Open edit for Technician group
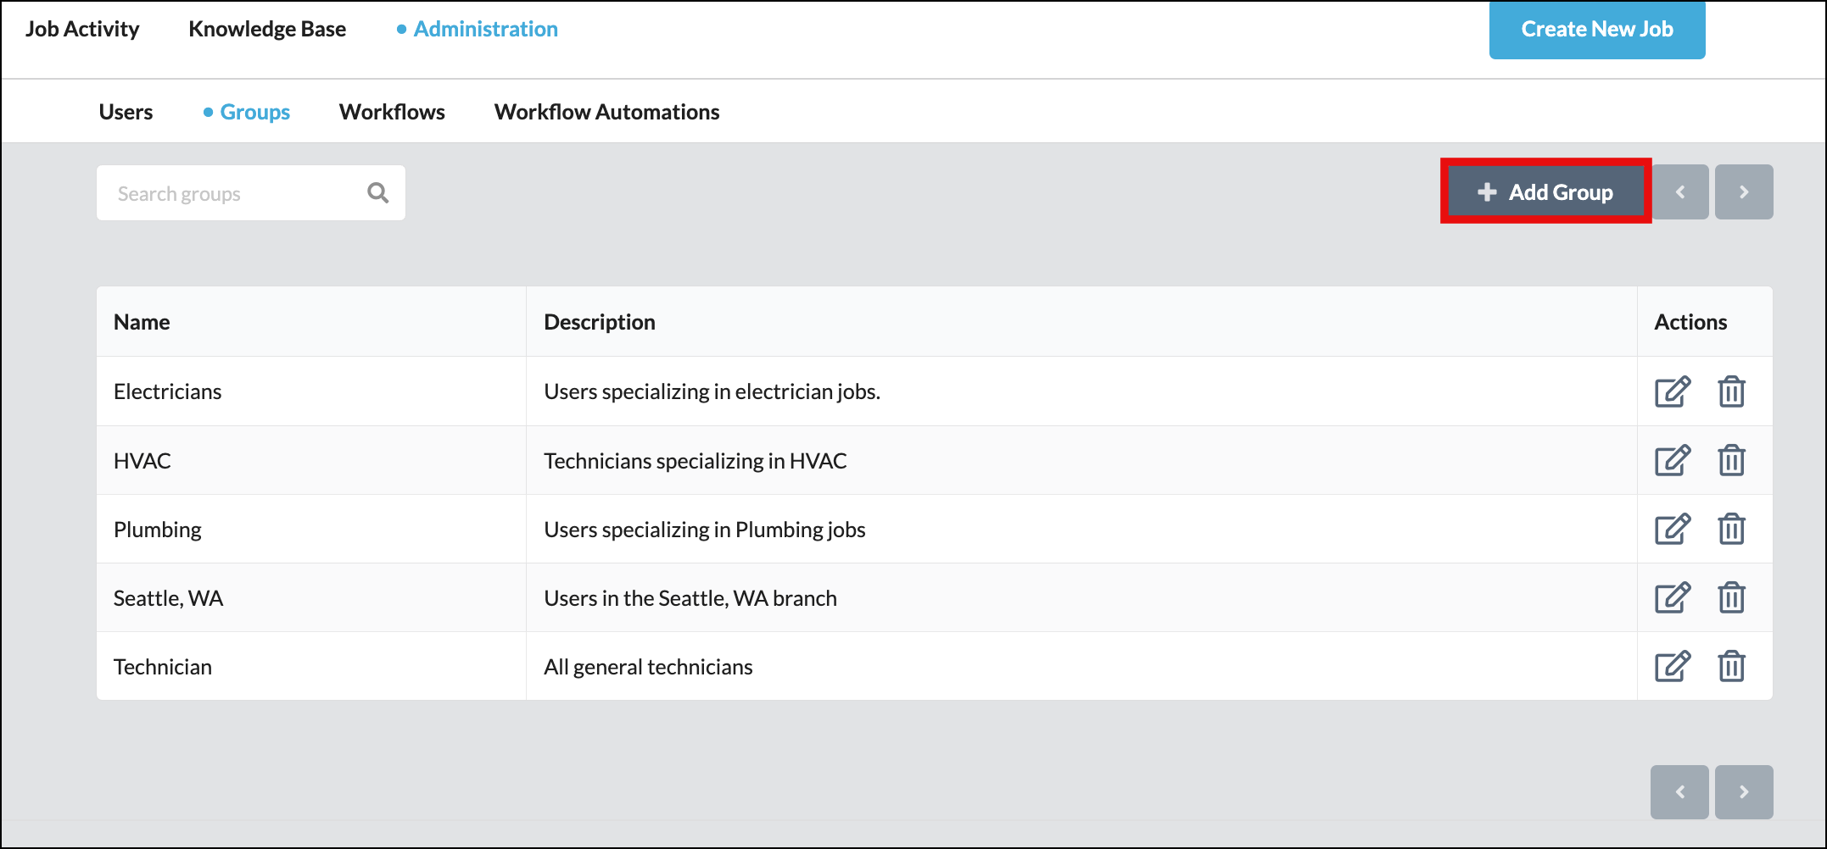 coord(1672,666)
